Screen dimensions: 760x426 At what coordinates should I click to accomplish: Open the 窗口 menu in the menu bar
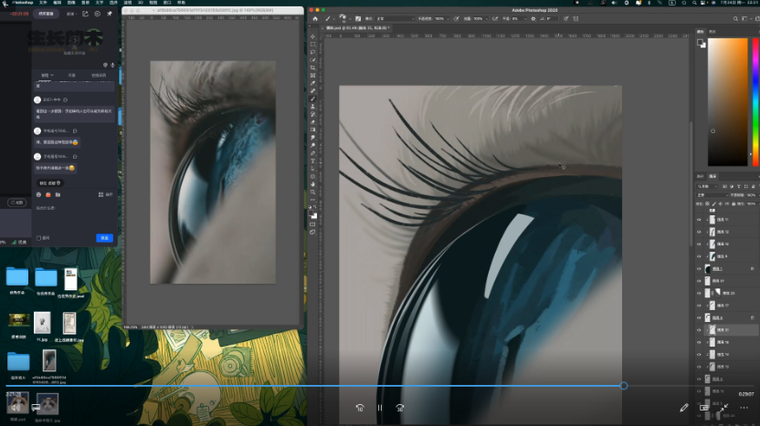[167, 3]
